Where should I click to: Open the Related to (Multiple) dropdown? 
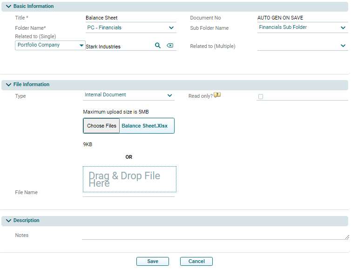[x=343, y=46]
